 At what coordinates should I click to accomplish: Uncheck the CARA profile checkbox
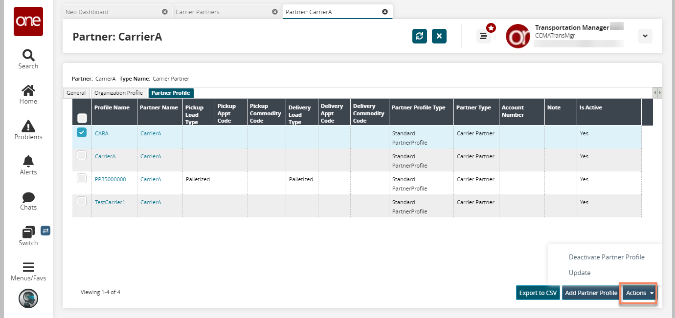pos(82,132)
